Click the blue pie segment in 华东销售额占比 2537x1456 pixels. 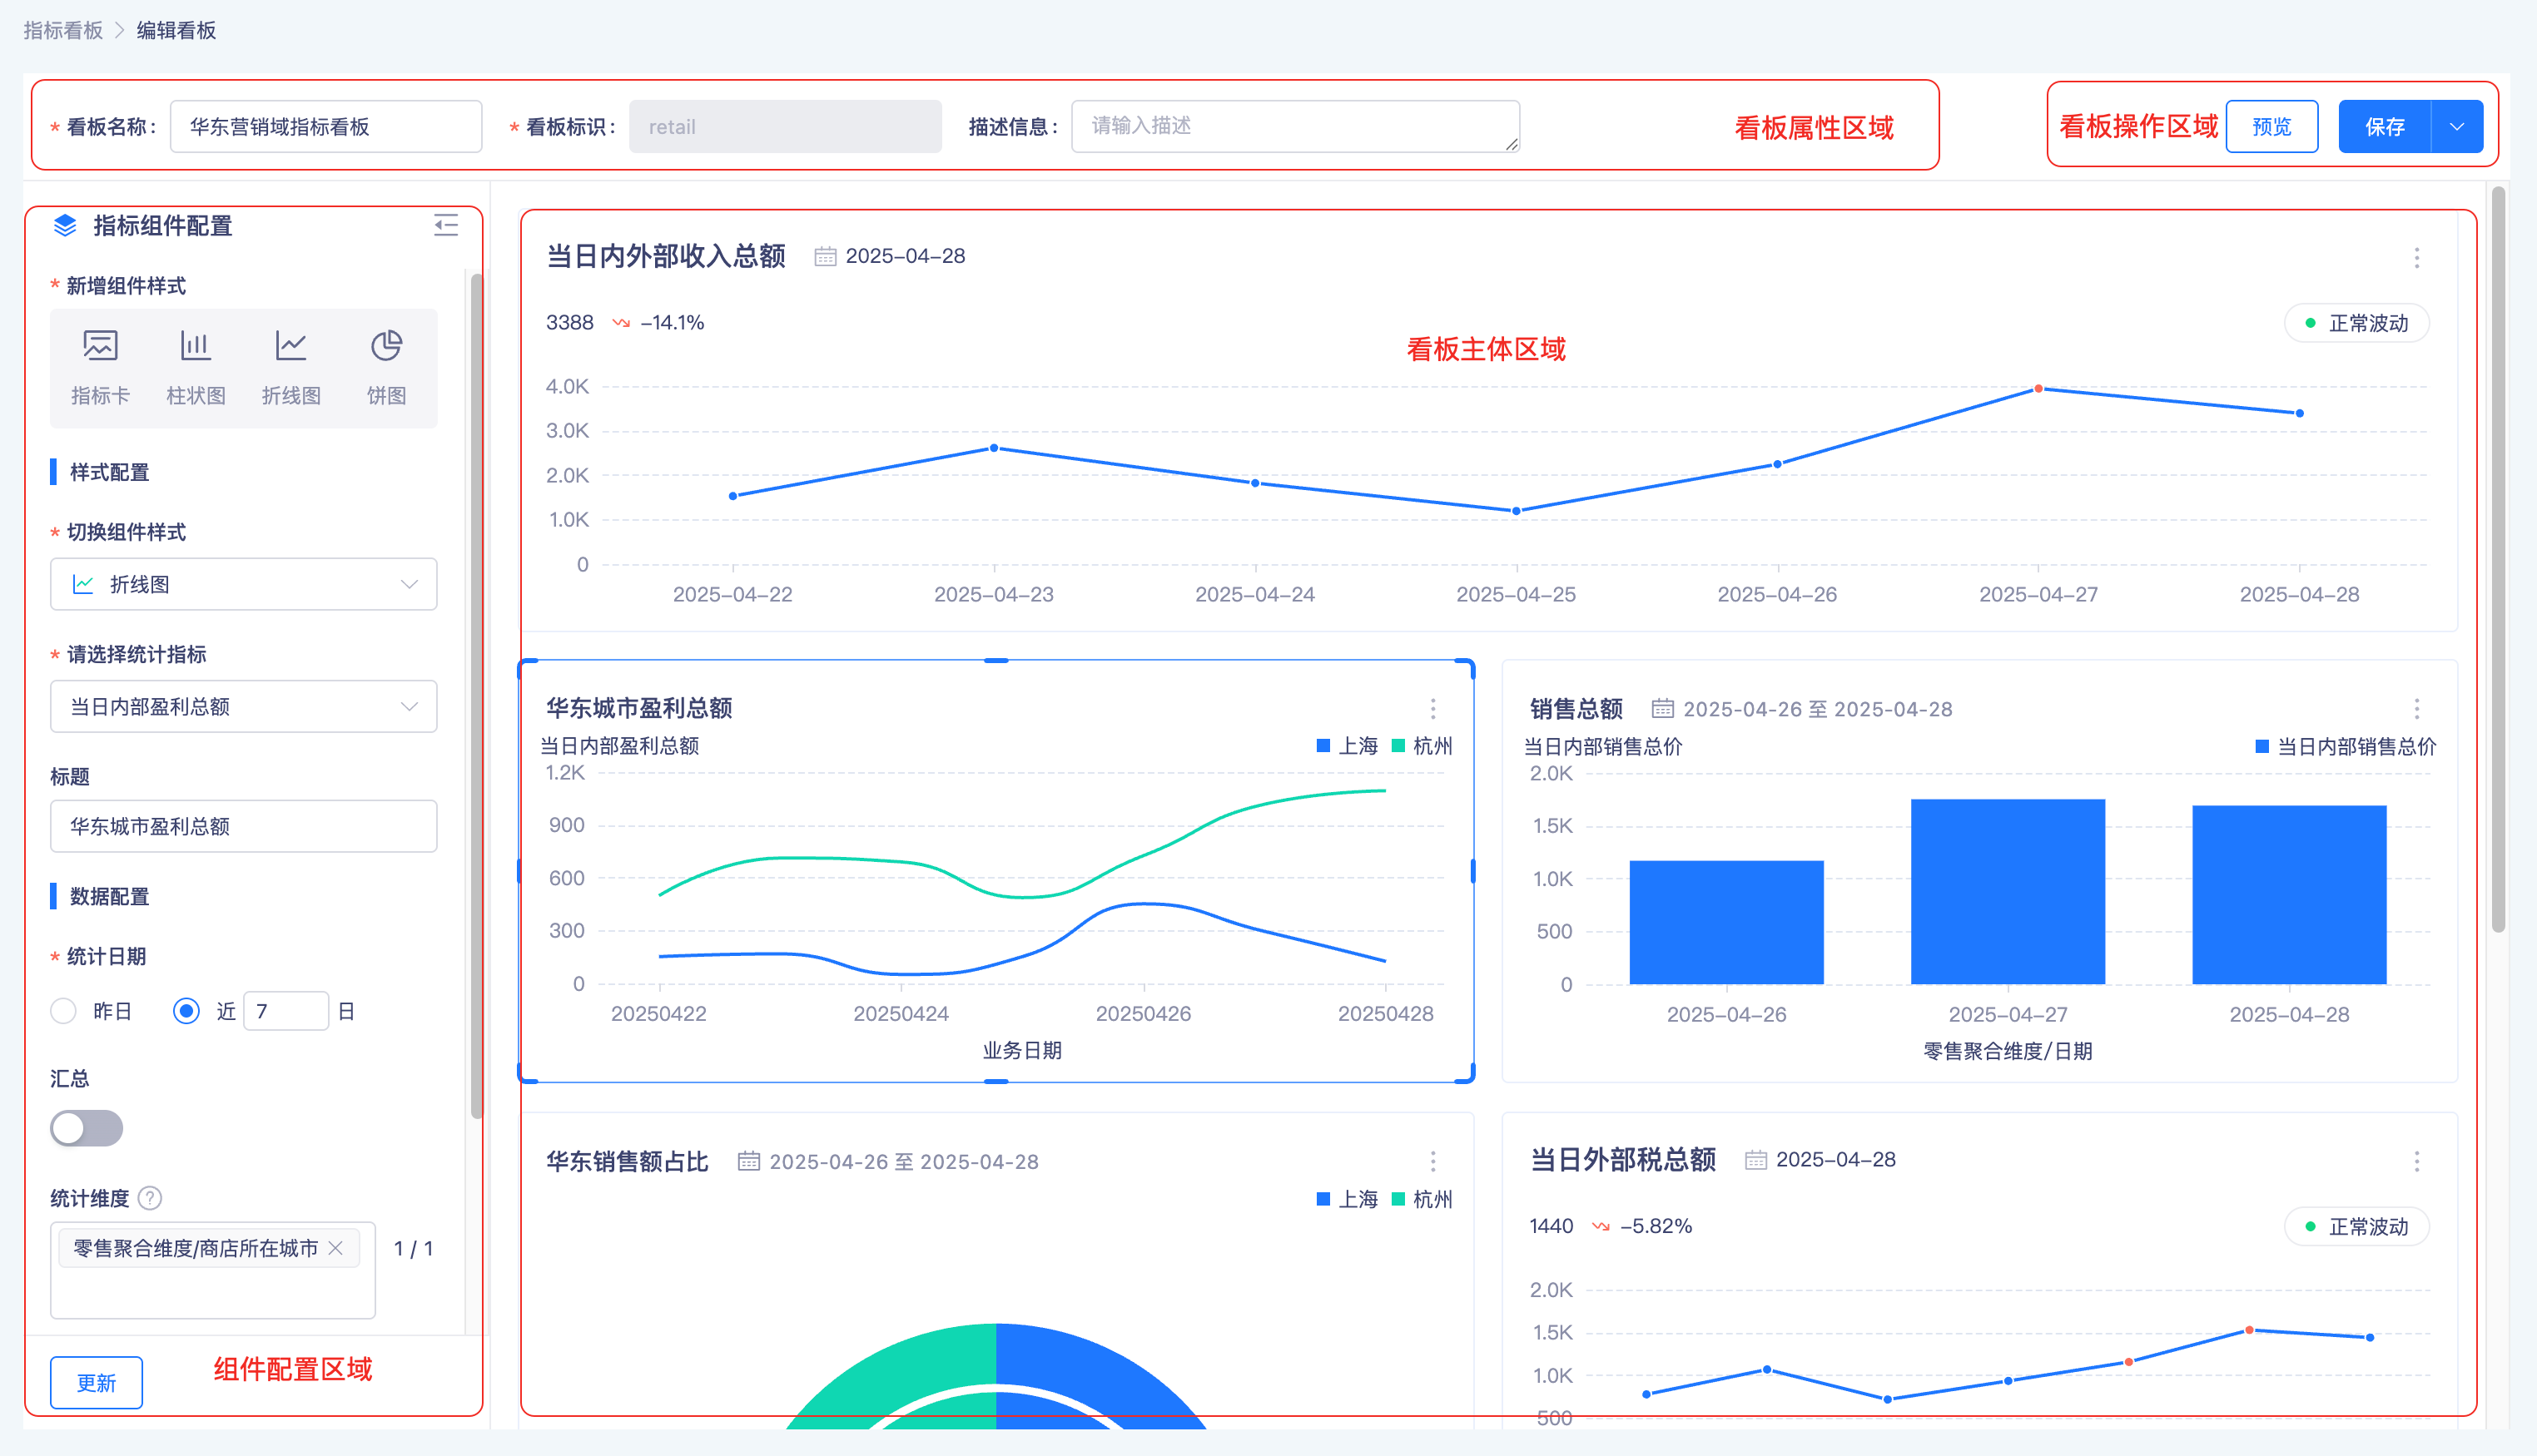[1100, 1378]
